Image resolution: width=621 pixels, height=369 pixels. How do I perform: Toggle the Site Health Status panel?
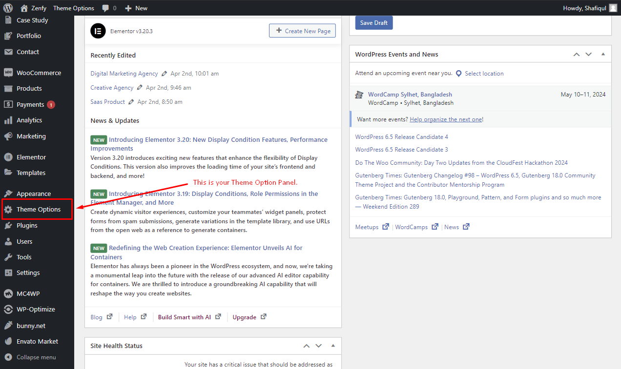point(333,346)
